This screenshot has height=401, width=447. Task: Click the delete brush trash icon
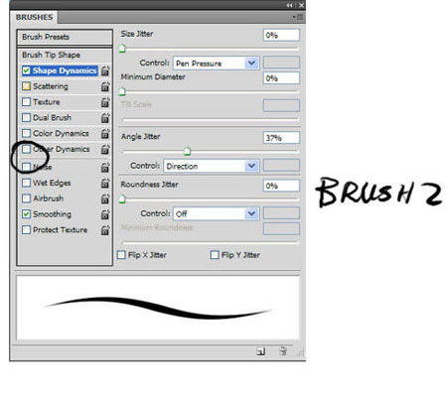pyautogui.click(x=283, y=351)
